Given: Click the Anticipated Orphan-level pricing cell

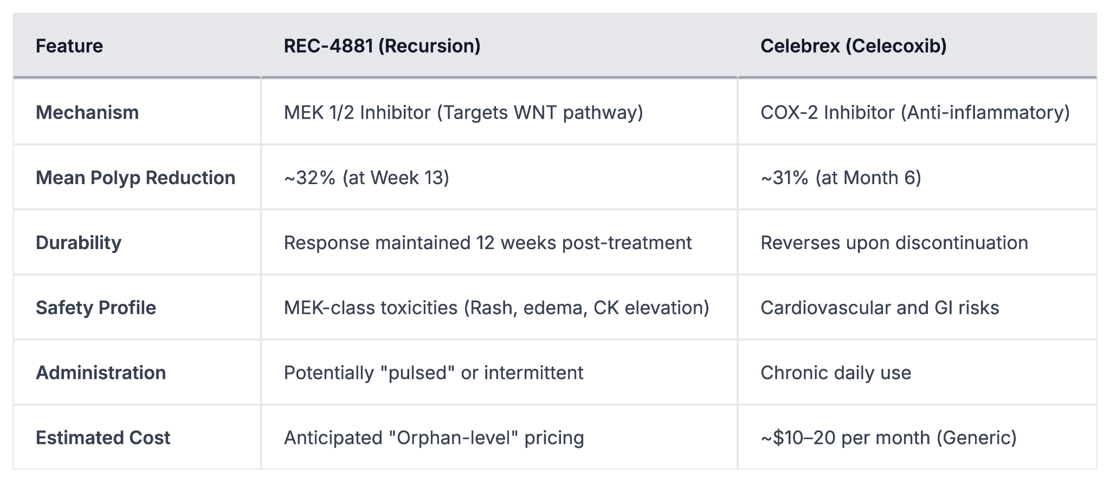Looking at the screenshot, I should click(434, 438).
